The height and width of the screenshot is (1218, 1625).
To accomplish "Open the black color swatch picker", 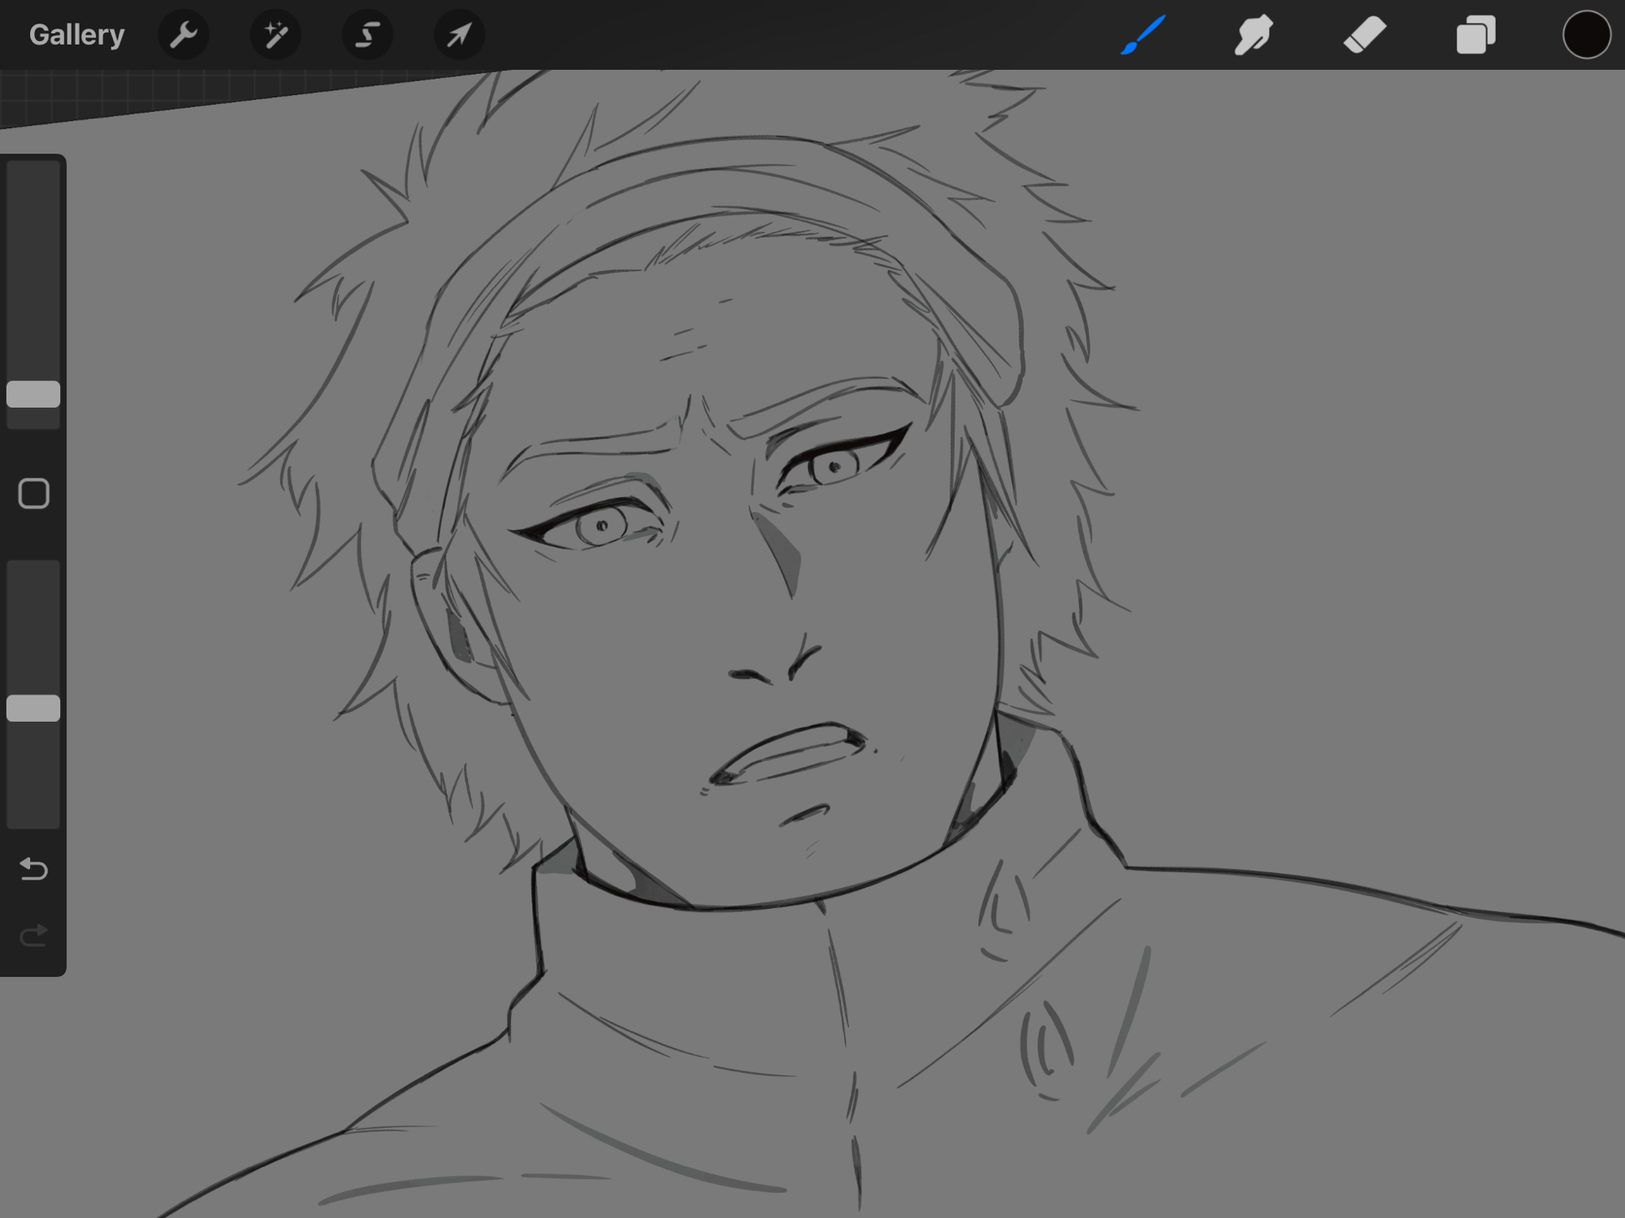I will [1586, 35].
